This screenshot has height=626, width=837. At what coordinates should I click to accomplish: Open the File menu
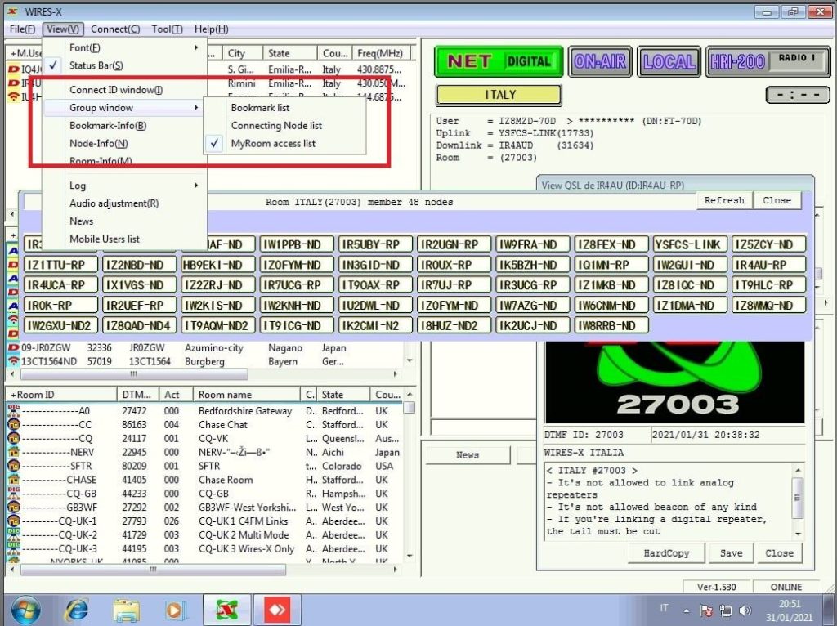click(x=22, y=29)
